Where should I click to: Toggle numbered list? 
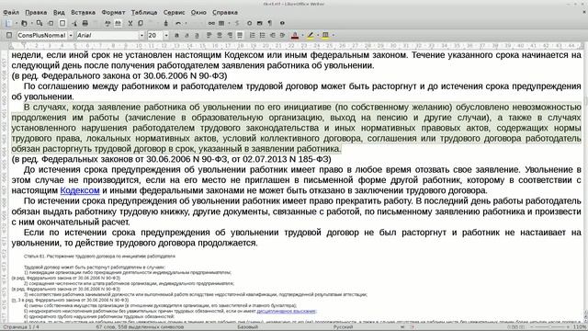coord(253,35)
